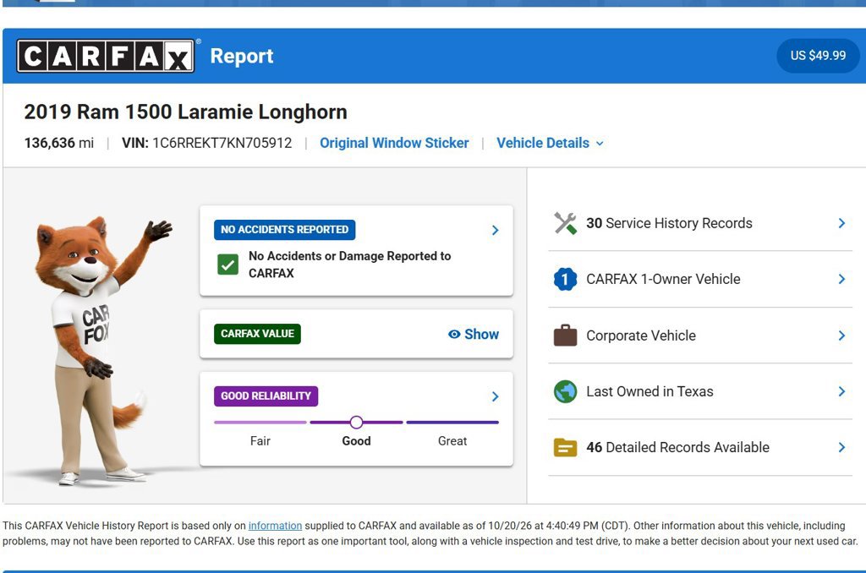Click the wrench and screwdriver service icon
Image resolution: width=866 pixels, height=573 pixels.
click(x=565, y=224)
